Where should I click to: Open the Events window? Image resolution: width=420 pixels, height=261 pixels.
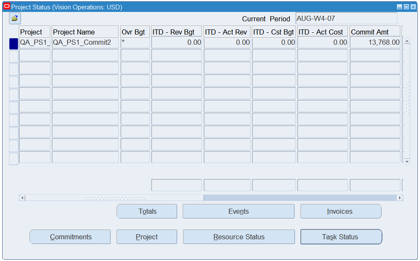(239, 211)
